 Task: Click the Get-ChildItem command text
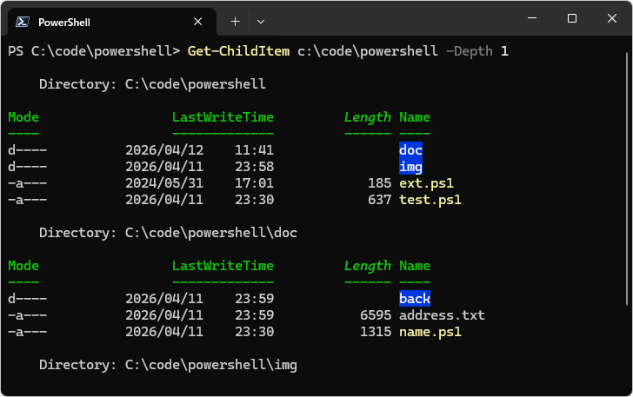(x=238, y=51)
